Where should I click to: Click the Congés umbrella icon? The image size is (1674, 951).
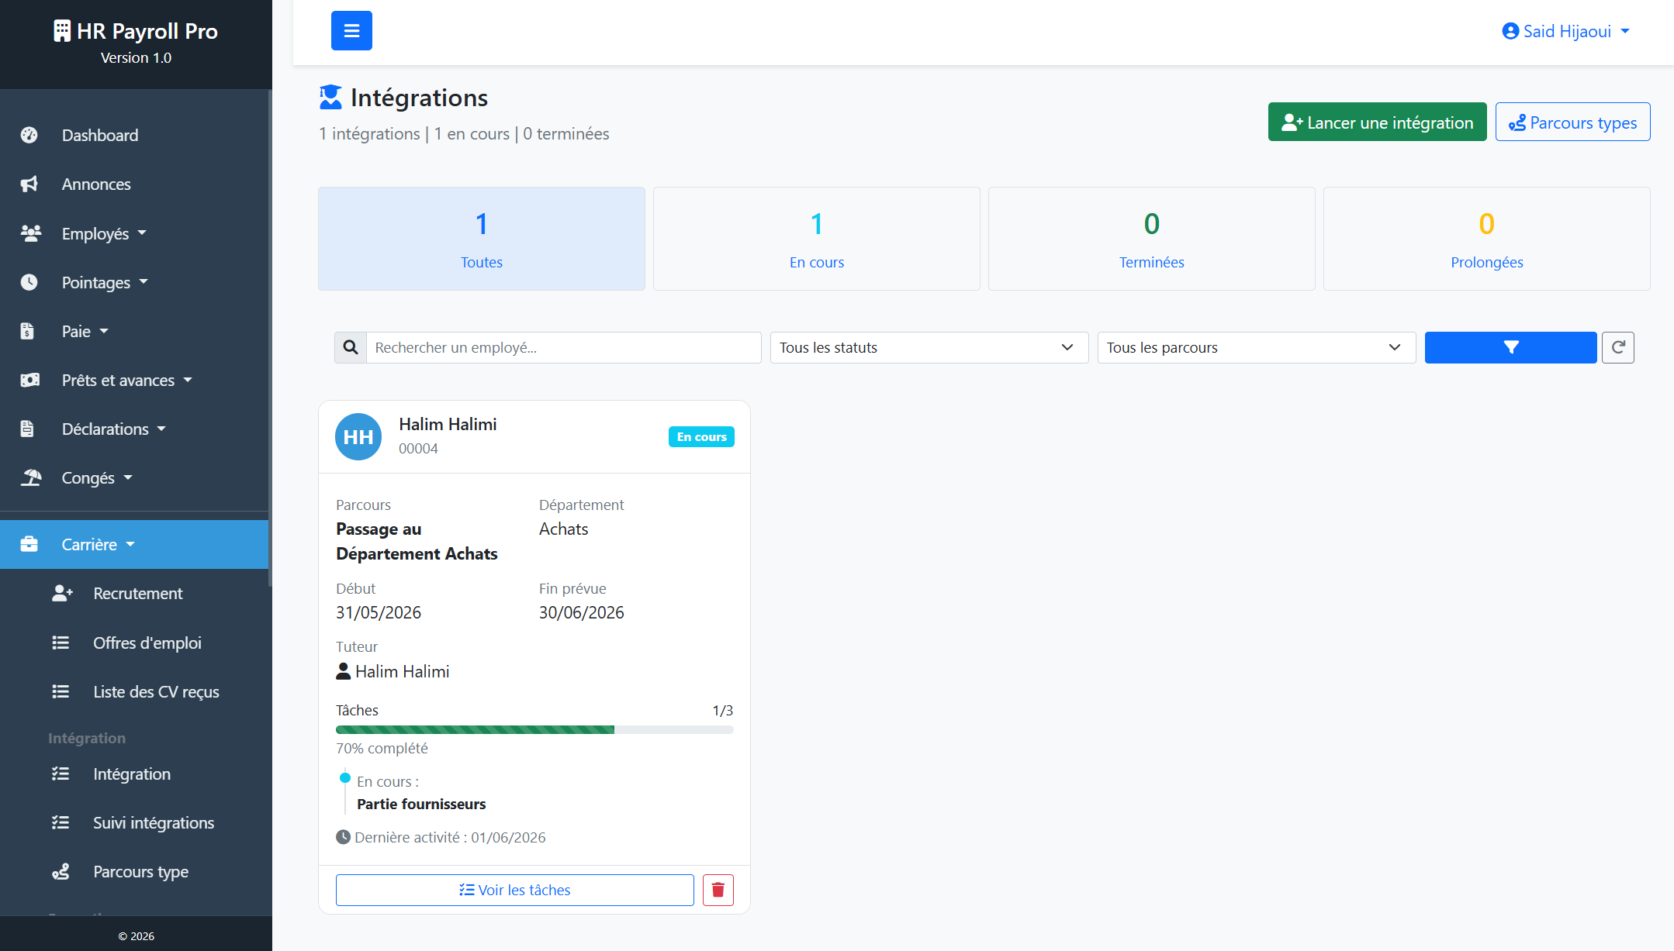pos(31,477)
